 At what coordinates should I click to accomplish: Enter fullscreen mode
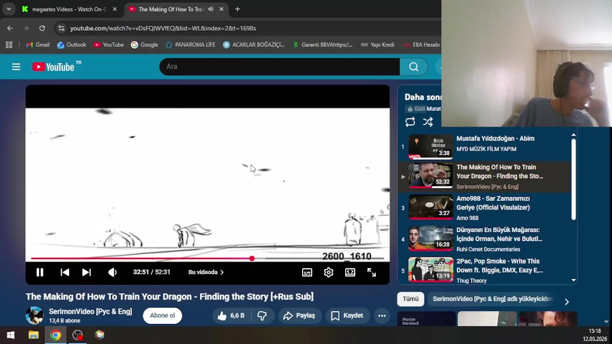(x=372, y=272)
